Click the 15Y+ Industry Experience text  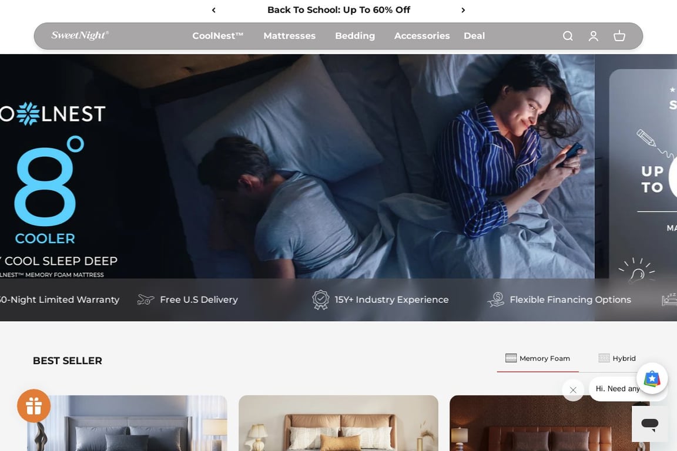tap(391, 299)
